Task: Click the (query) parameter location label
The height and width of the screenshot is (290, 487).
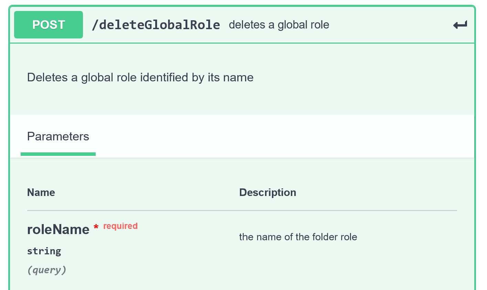Action: pyautogui.click(x=46, y=270)
